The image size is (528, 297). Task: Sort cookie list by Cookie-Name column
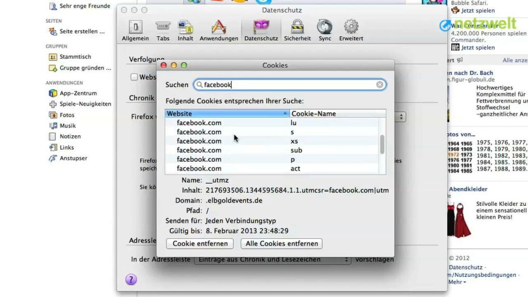337,114
